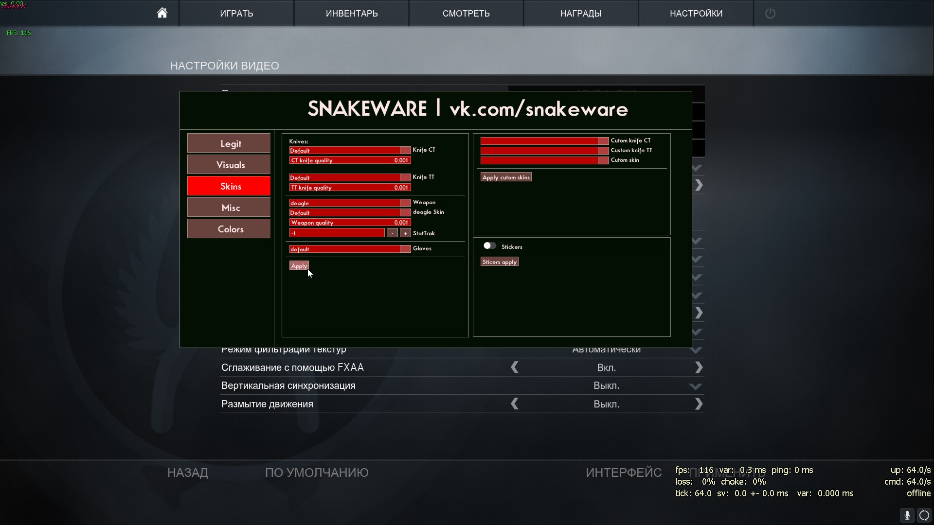
Task: Open the Cutom knife CT dropdown
Action: tap(544, 141)
